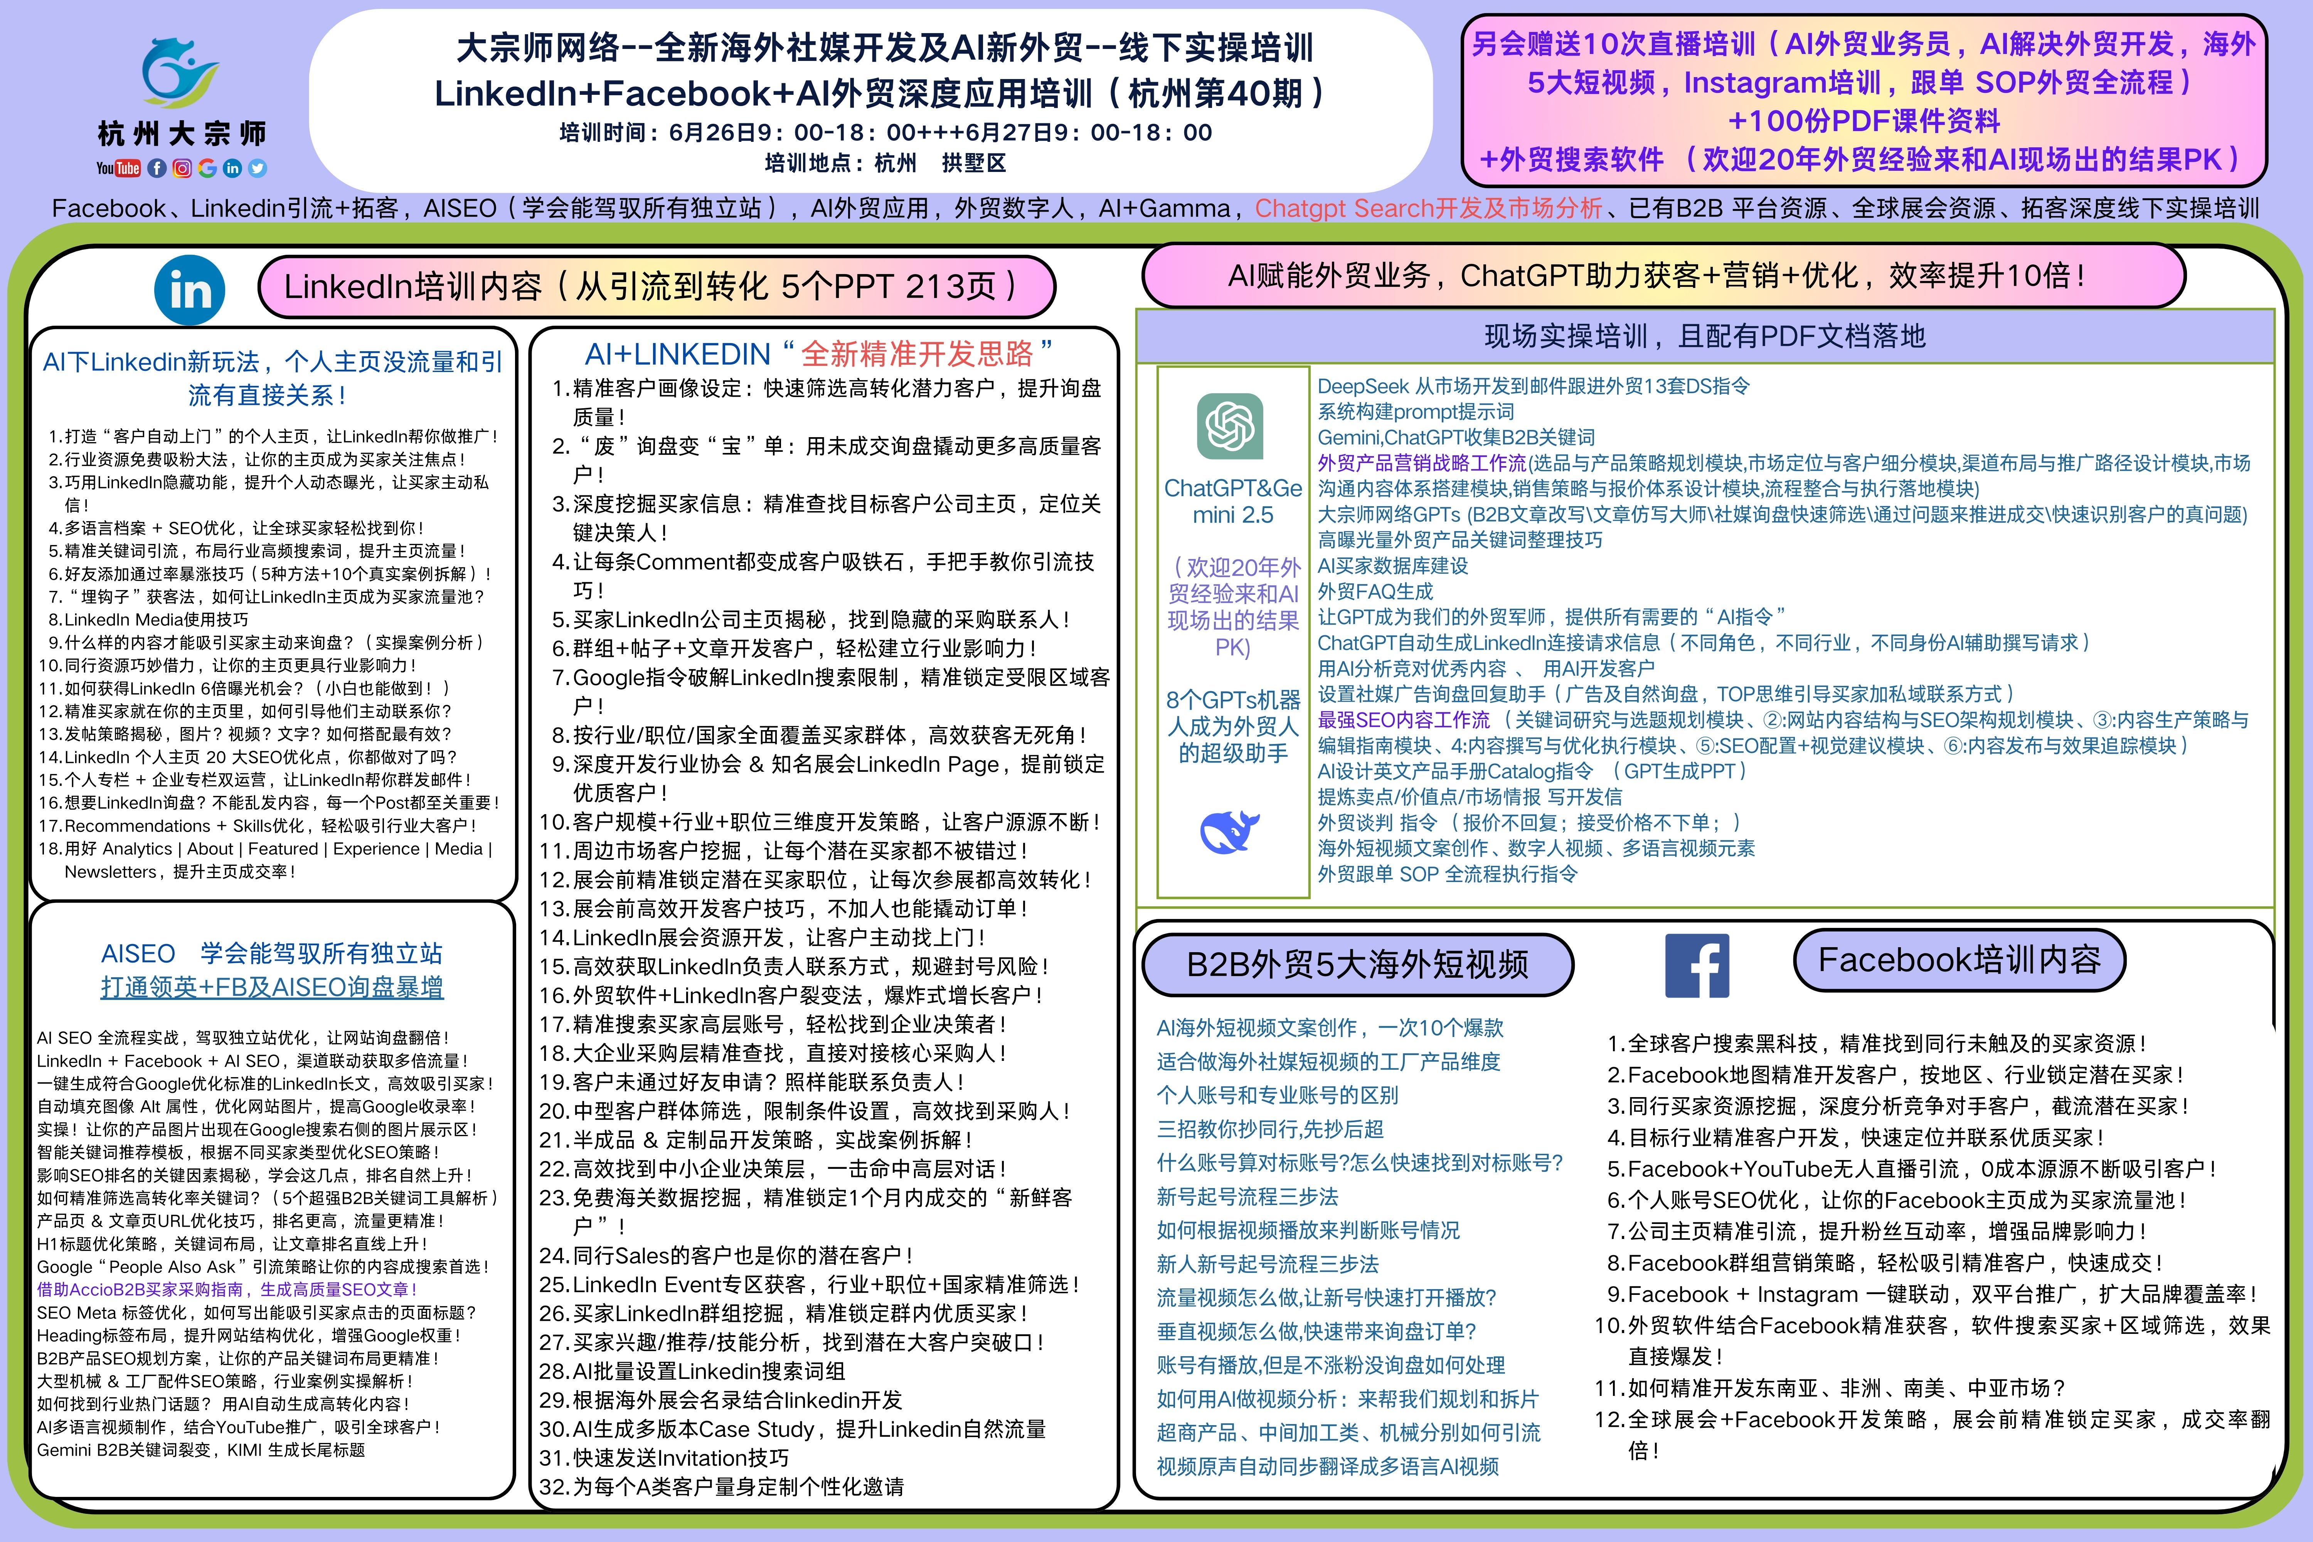The height and width of the screenshot is (1542, 2313).
Task: Click item 32.为每个A类客户量身定制个性化邀请
Action: (722, 1487)
